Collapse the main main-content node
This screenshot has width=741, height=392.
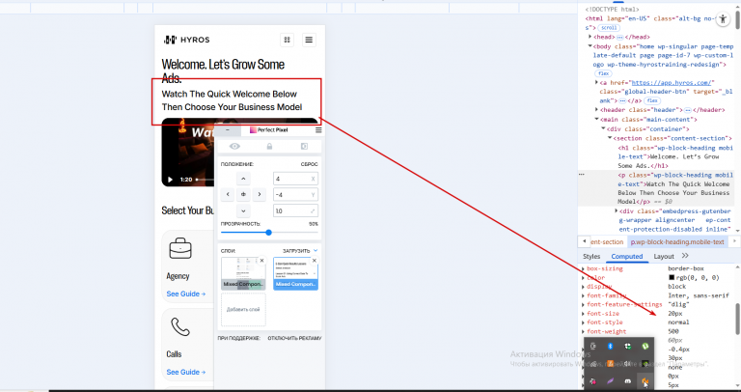coord(596,119)
